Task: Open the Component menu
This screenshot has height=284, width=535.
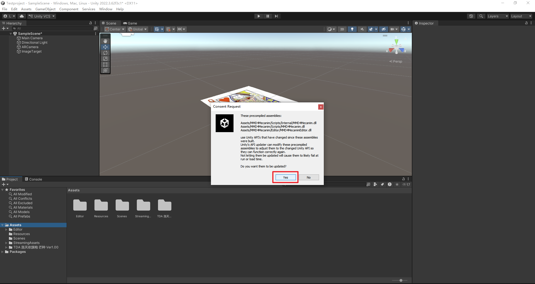Action: click(x=69, y=9)
